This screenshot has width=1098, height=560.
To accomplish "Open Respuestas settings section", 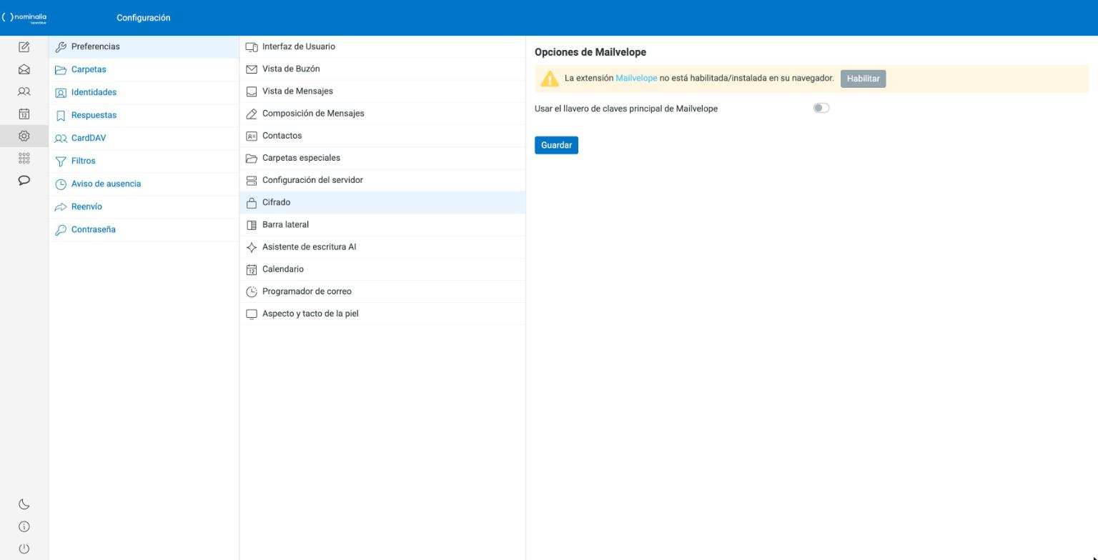I will pos(144,115).
